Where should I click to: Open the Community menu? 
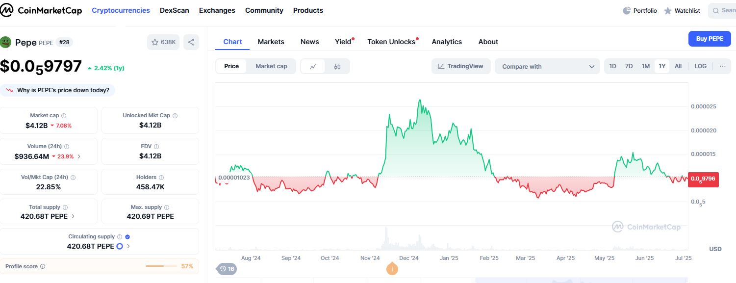[x=264, y=10]
